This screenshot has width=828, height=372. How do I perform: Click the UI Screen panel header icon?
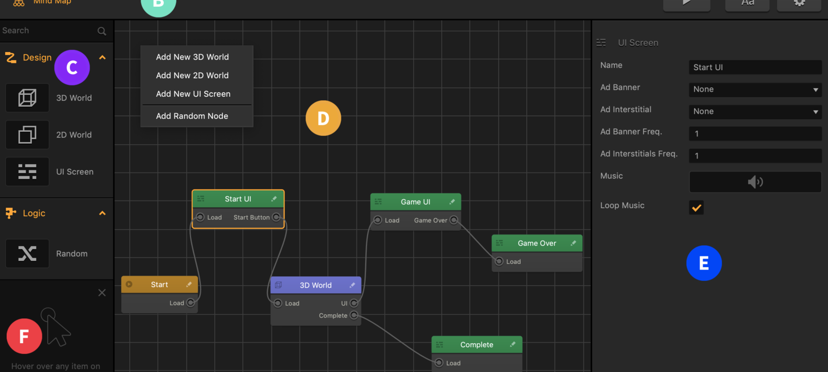(x=601, y=42)
